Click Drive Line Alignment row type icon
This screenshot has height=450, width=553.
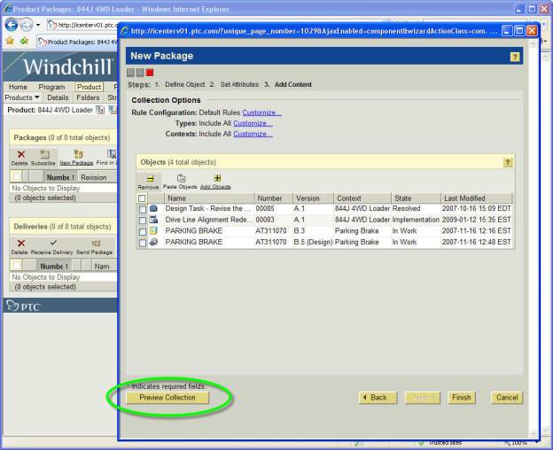153,220
